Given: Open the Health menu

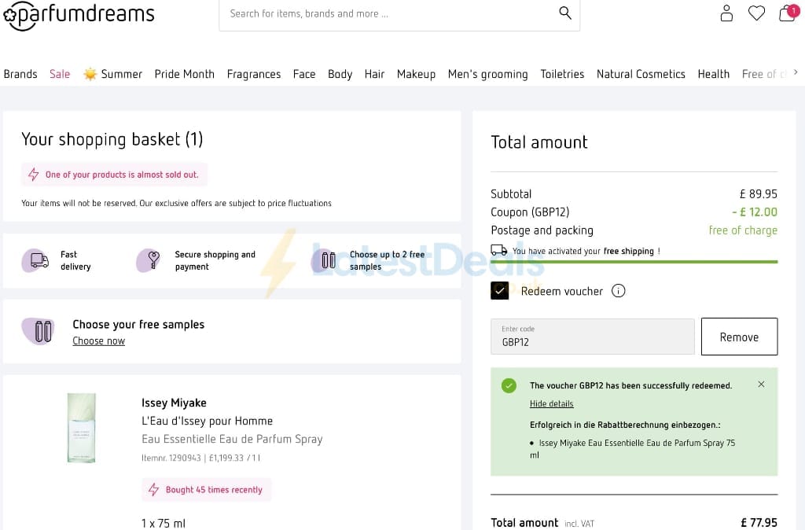Looking at the screenshot, I should 713,74.
